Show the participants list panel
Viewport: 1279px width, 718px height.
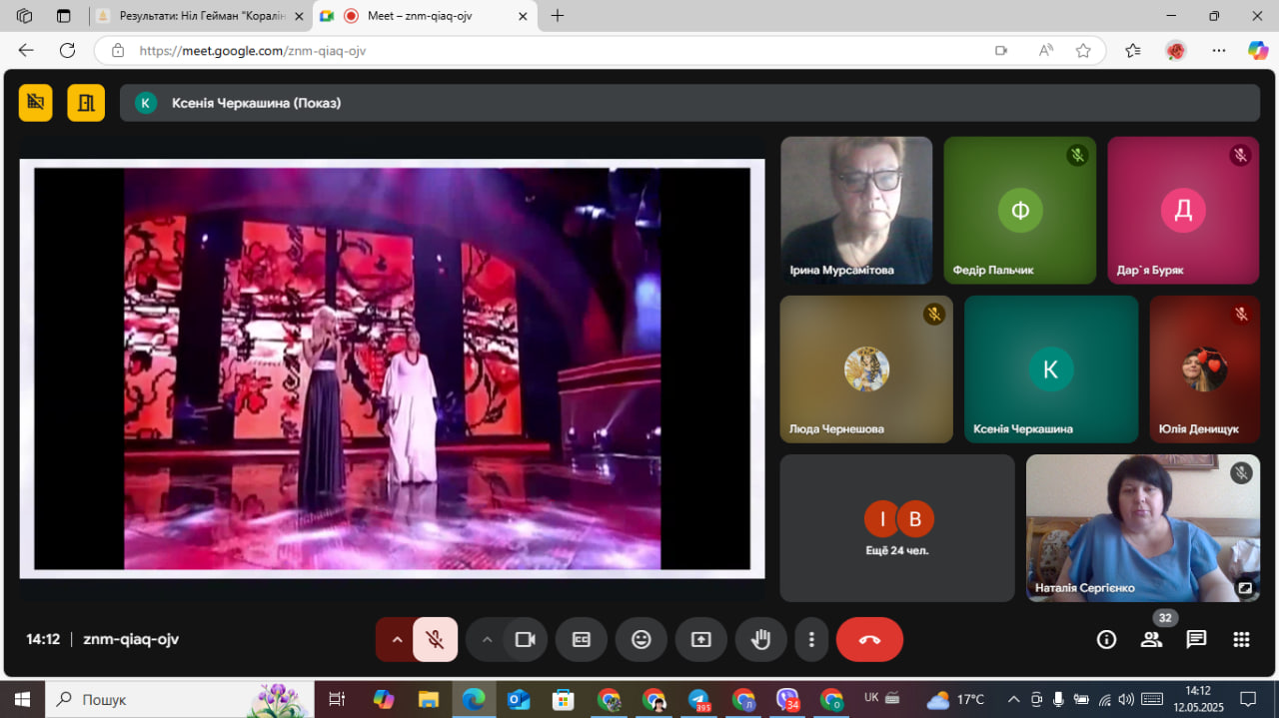pos(1152,640)
